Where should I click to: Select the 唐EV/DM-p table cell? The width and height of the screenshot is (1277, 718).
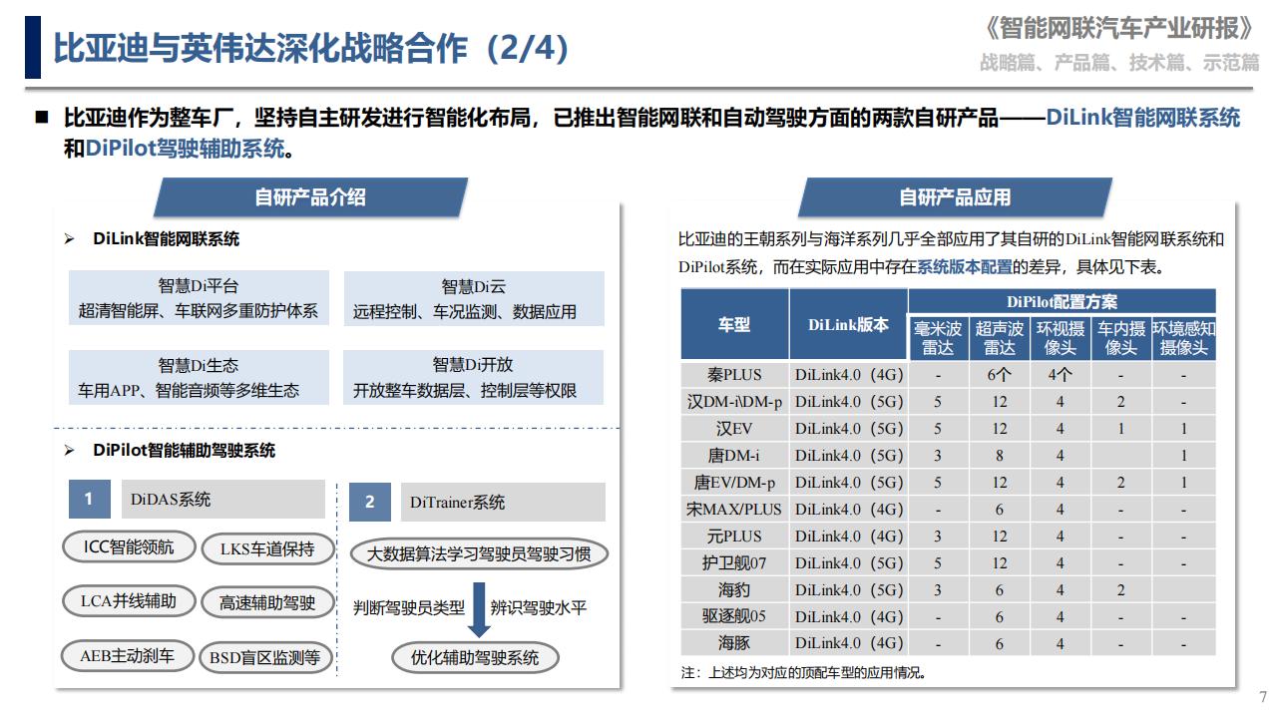(734, 483)
